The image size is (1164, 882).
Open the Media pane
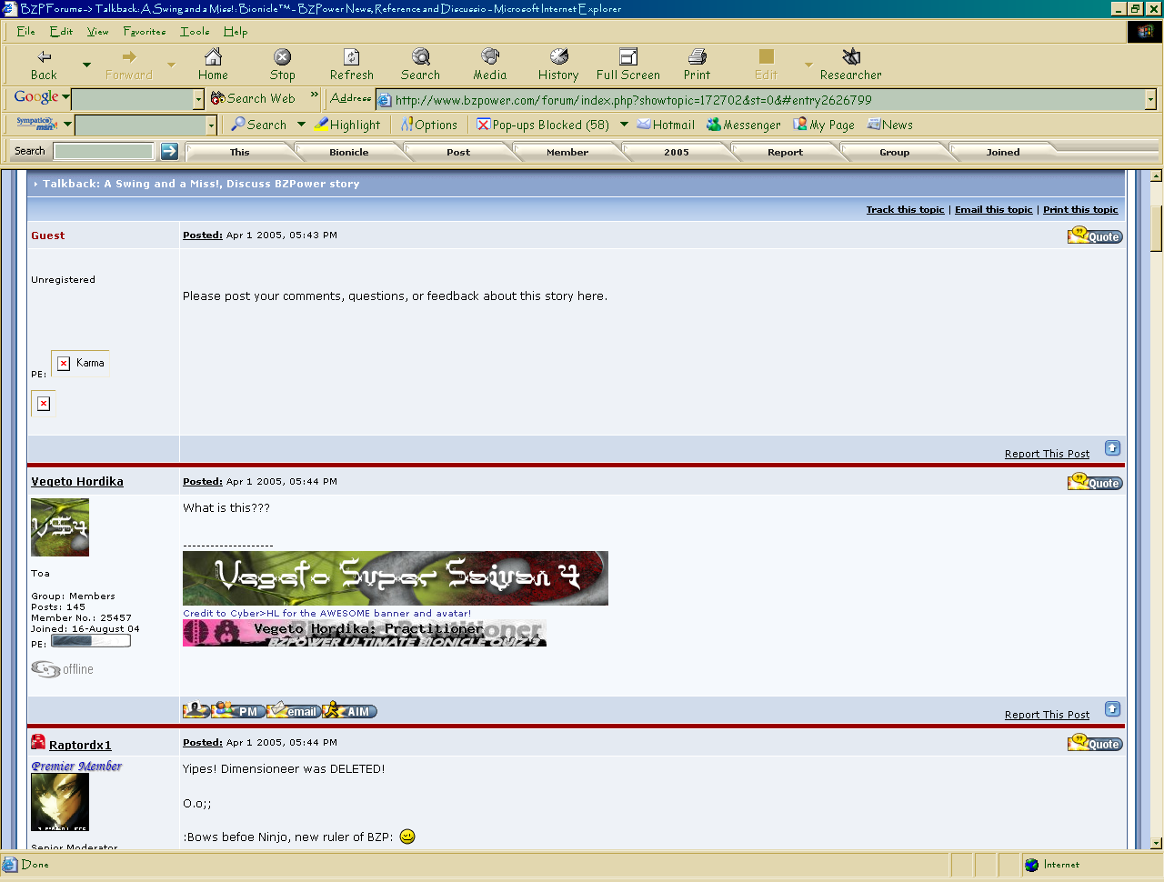pos(489,65)
